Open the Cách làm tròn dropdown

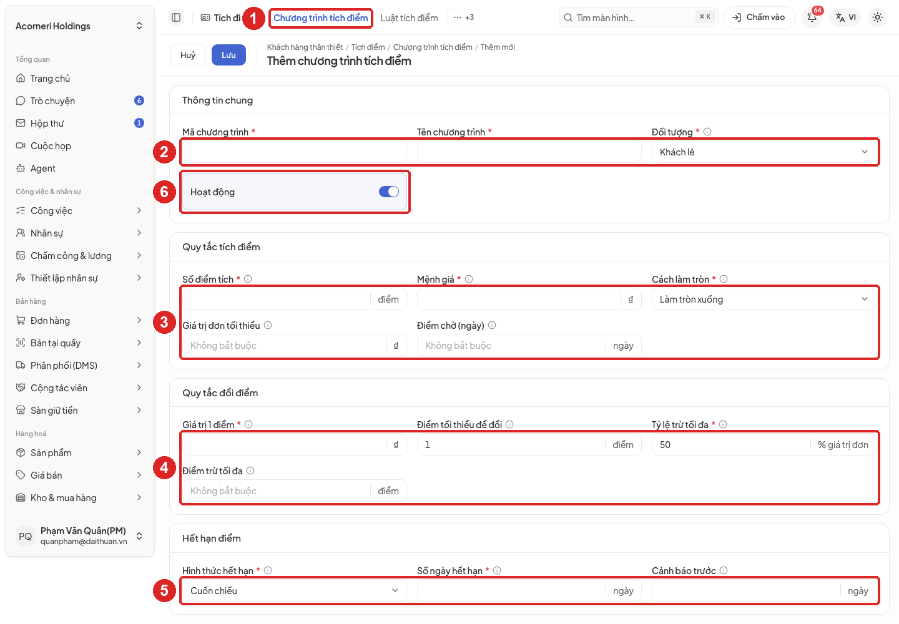click(764, 299)
